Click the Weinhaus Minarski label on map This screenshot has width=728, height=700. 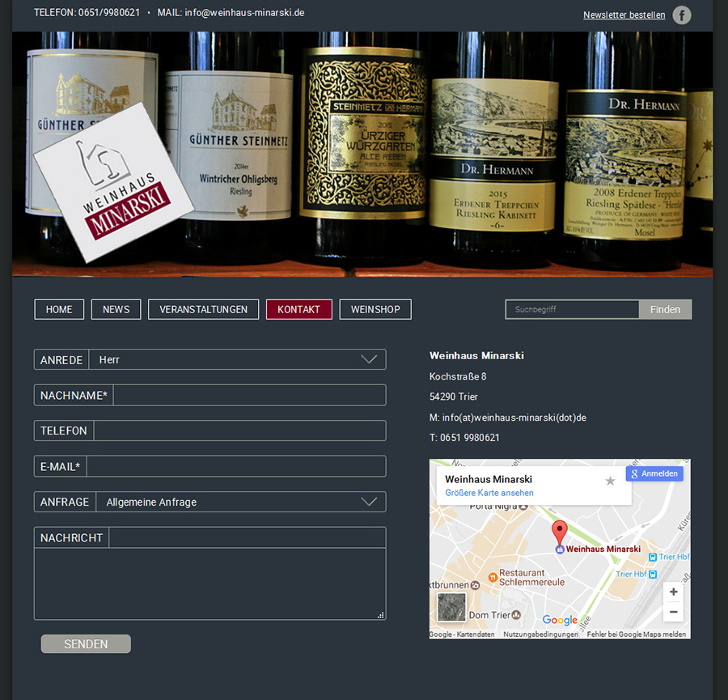coord(603,549)
